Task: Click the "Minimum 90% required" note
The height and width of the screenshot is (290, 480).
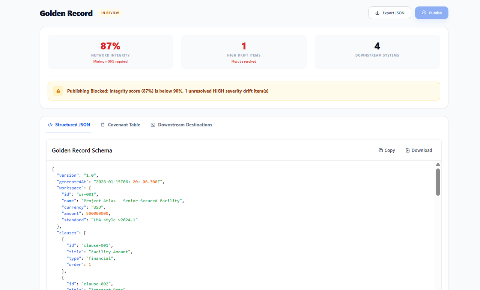Action: pyautogui.click(x=110, y=62)
